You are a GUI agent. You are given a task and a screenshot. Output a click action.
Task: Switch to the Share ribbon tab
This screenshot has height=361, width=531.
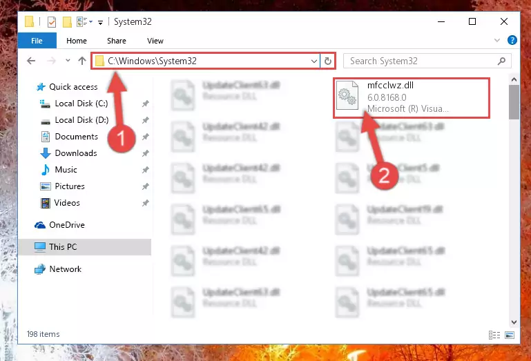point(117,41)
